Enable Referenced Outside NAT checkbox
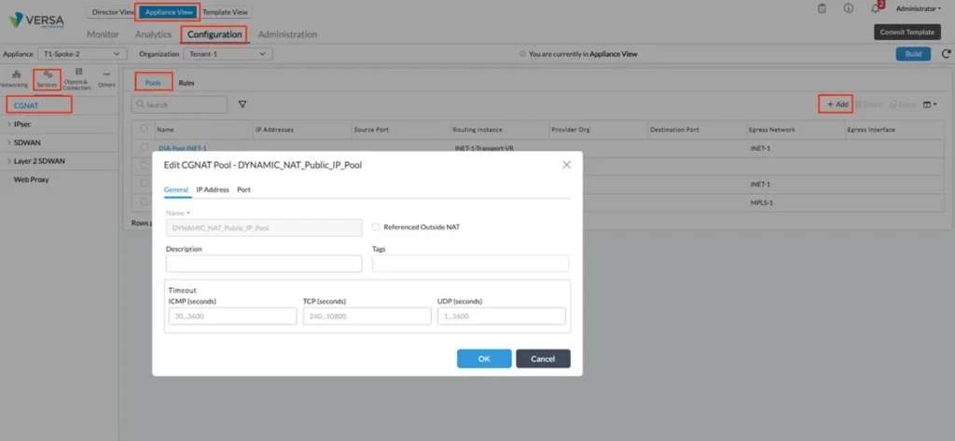 pyautogui.click(x=376, y=227)
